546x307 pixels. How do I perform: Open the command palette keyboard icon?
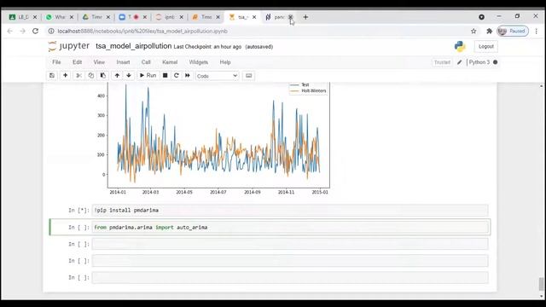click(248, 76)
